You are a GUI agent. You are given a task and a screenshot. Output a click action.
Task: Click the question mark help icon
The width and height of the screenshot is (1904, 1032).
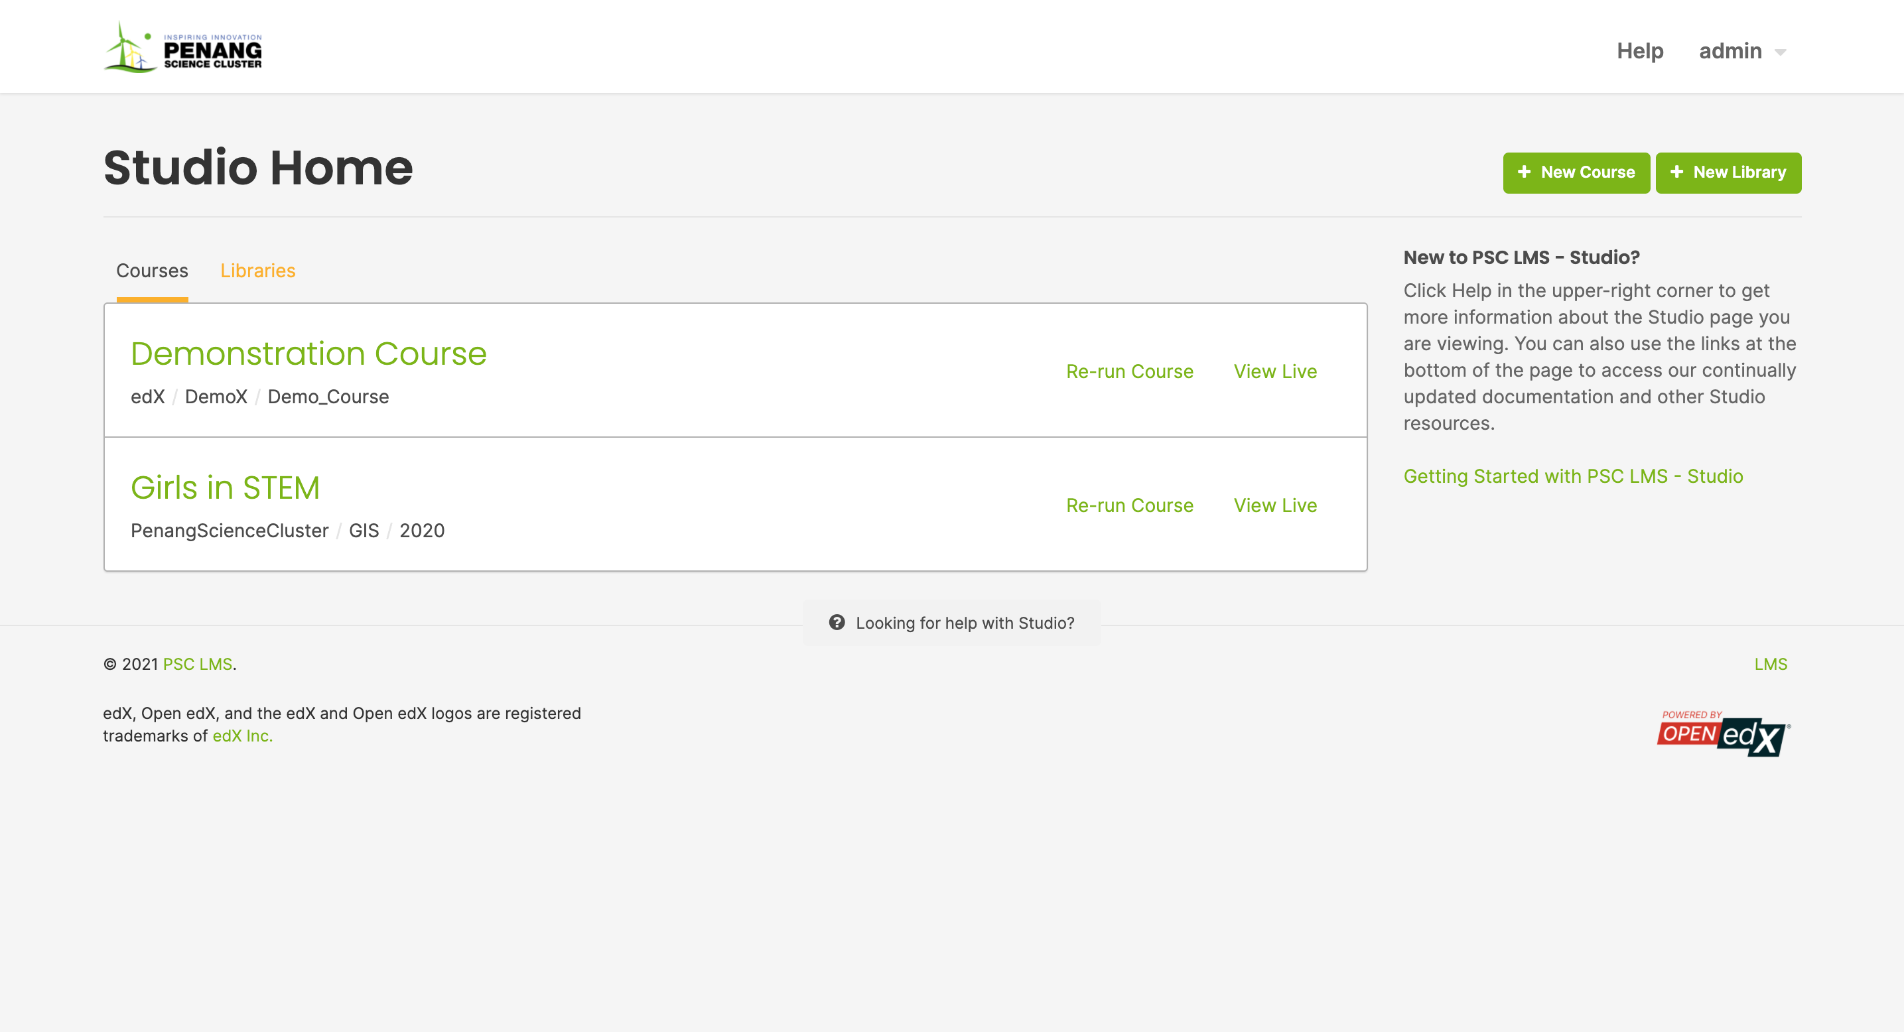(x=837, y=623)
